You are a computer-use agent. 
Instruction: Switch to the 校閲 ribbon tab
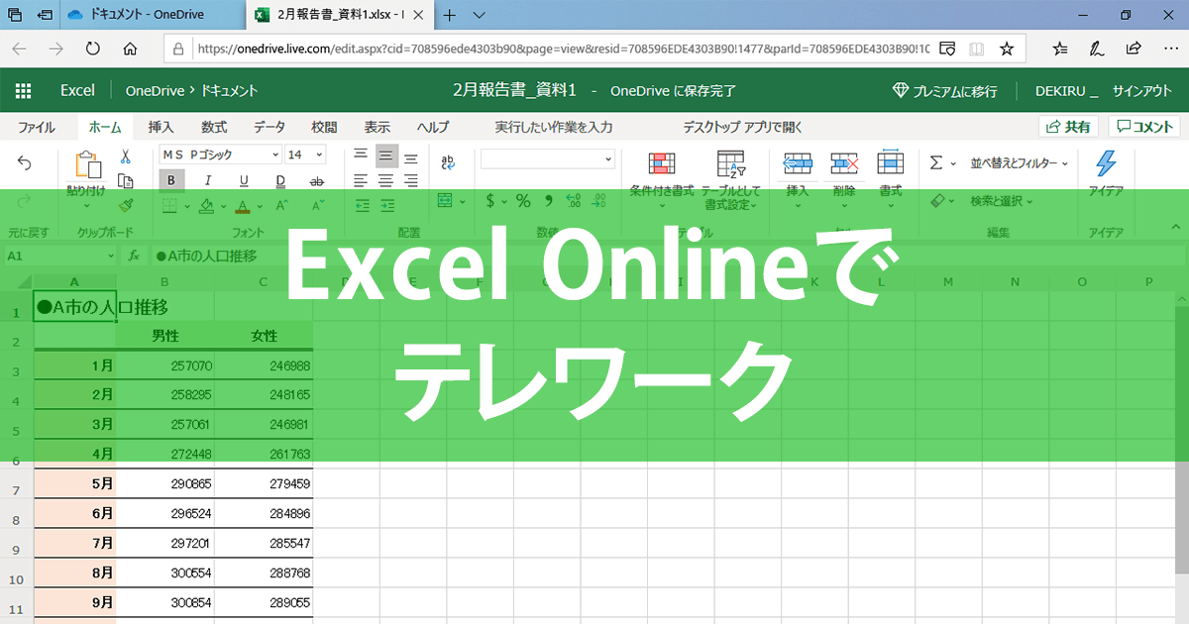click(x=324, y=127)
